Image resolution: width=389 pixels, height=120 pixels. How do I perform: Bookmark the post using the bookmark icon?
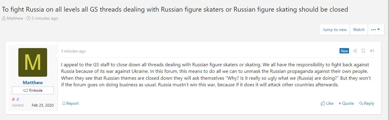pyautogui.click(x=363, y=51)
